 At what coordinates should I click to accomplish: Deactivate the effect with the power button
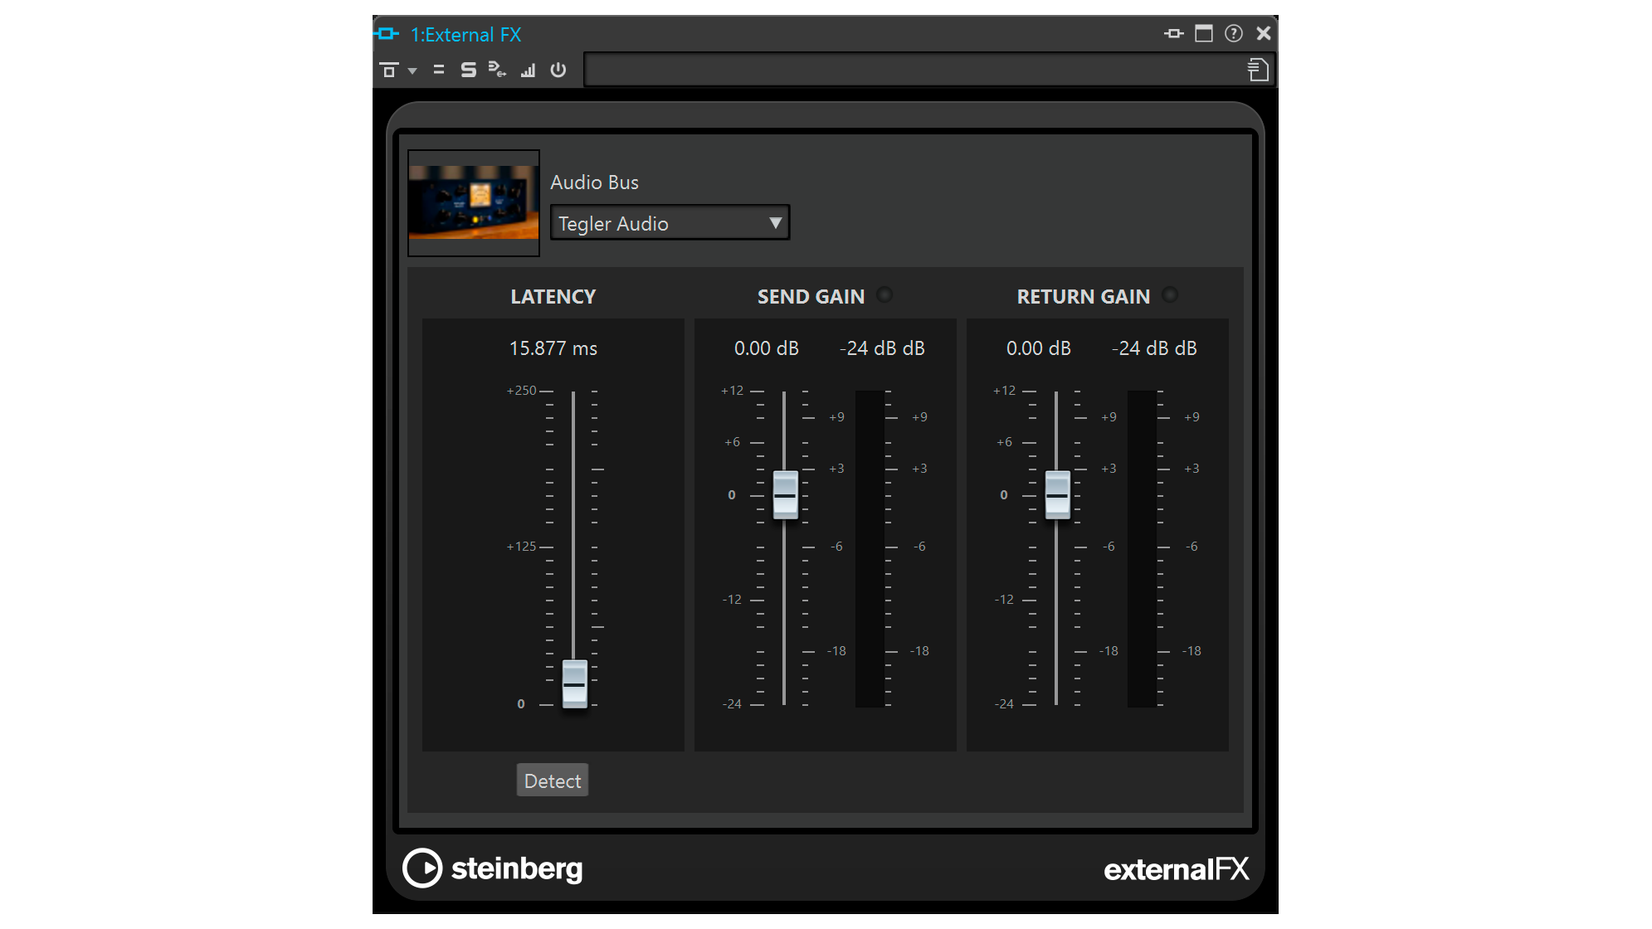[558, 71]
